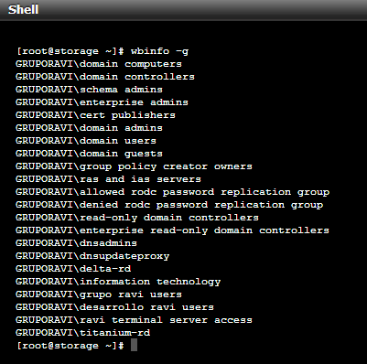
Task: Click the domain guests output line
Action: point(89,154)
